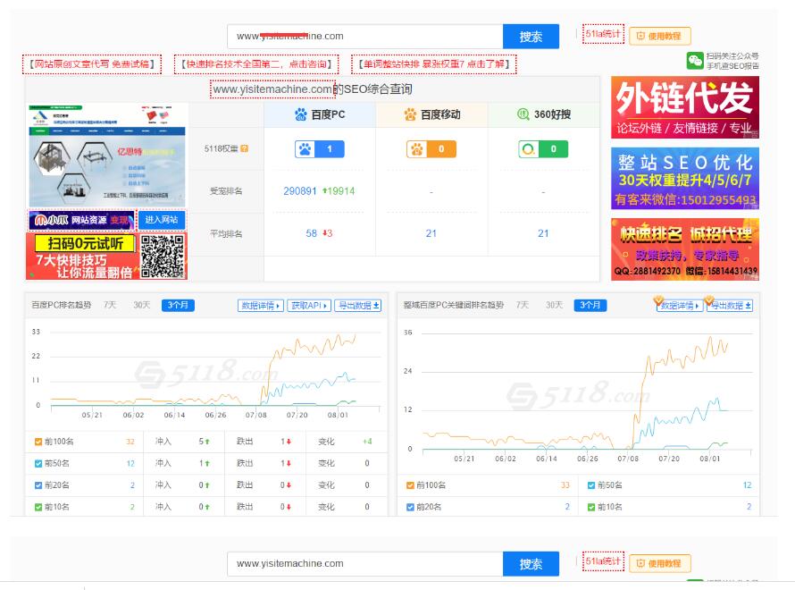Click the bottom blue 搜索 search button
This screenshot has height=590, width=795.
531,563
